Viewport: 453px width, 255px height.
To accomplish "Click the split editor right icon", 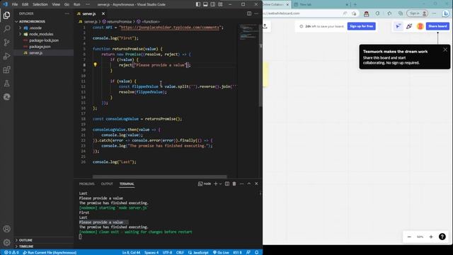I will click(x=249, y=13).
